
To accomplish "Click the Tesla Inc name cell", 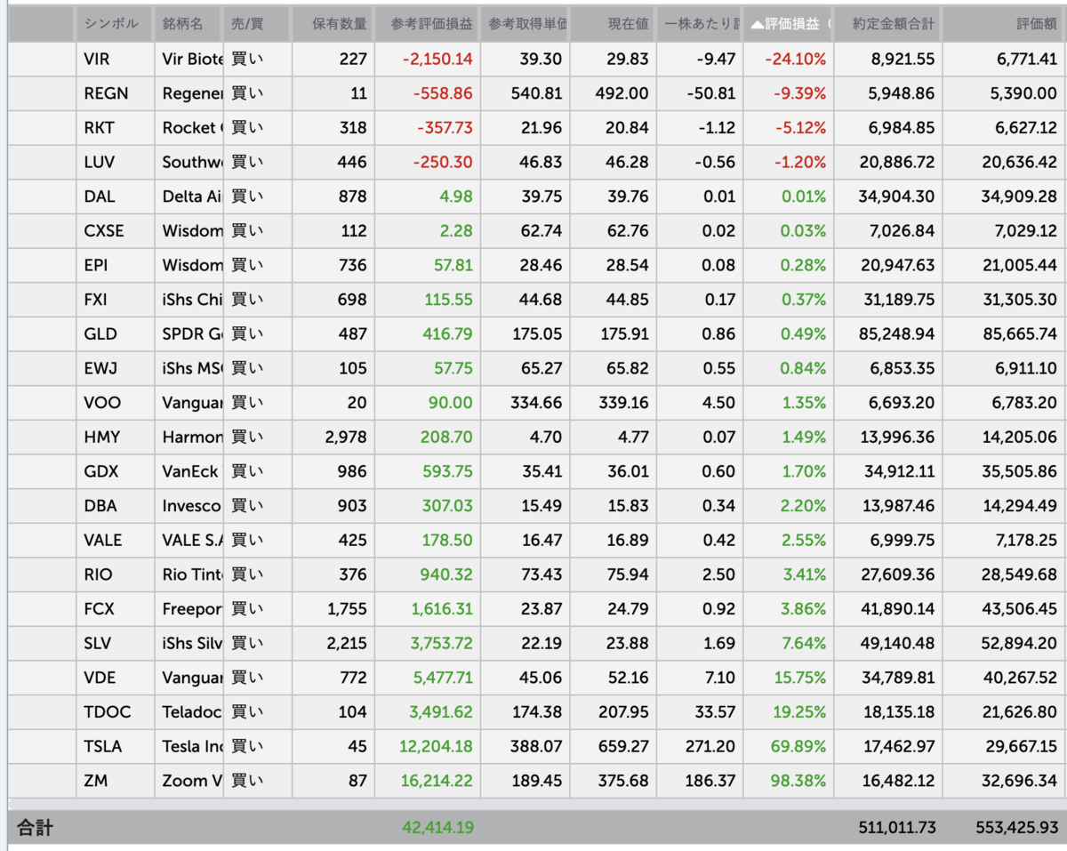I will [189, 747].
